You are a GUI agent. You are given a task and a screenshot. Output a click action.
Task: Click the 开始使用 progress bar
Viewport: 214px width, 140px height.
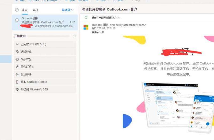point(49,36)
